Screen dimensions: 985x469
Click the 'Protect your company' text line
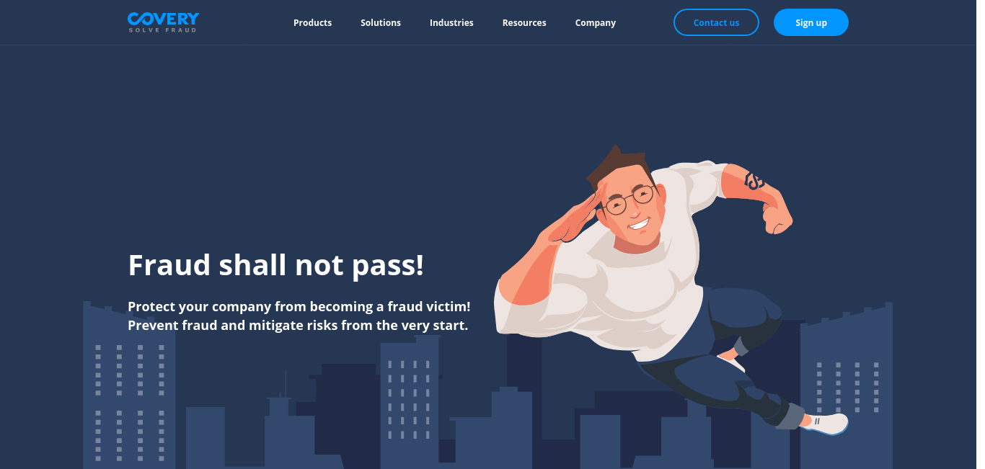point(299,306)
